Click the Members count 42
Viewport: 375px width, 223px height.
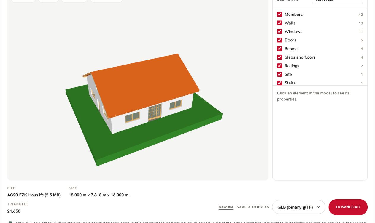click(360, 15)
